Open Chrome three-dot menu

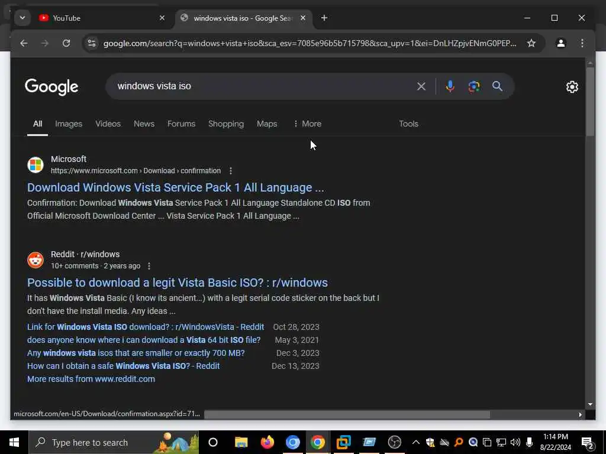[x=582, y=43]
